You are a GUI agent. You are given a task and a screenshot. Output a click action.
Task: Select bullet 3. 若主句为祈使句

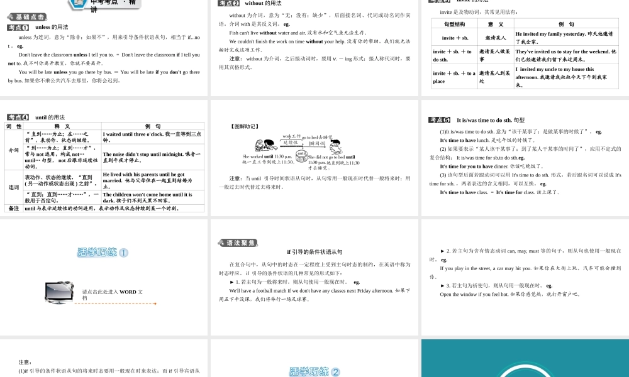click(x=497, y=286)
